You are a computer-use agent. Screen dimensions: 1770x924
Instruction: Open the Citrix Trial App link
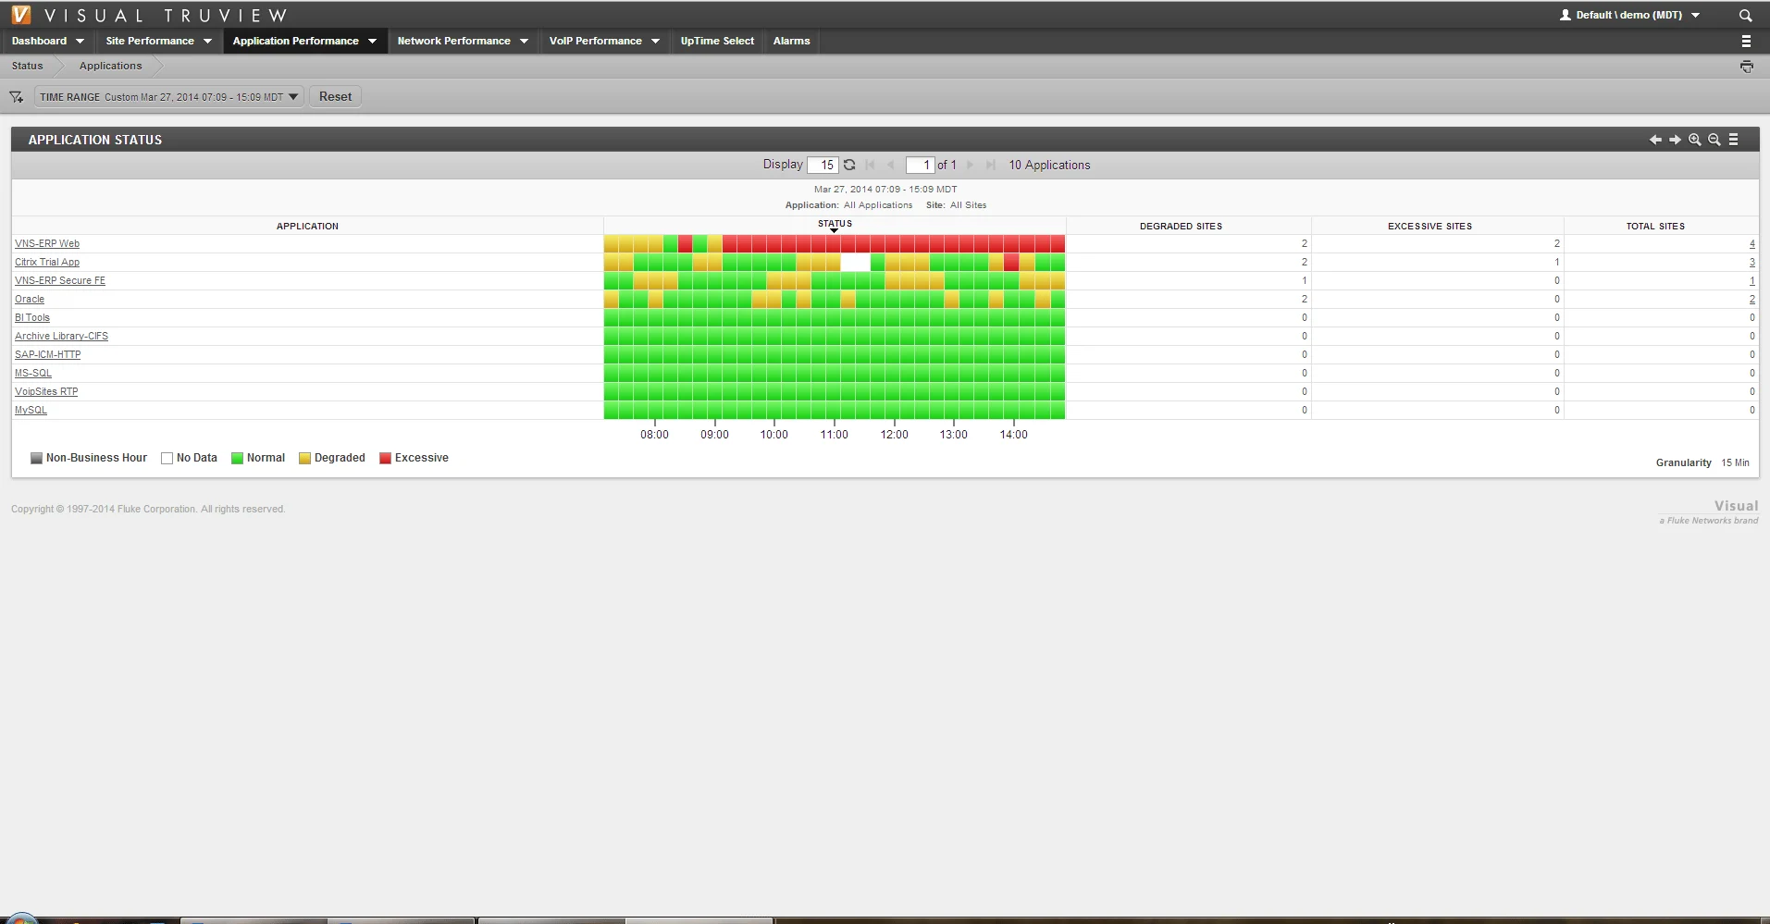coord(47,263)
